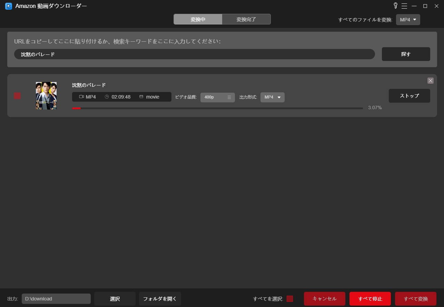
Task: Focus the URL search input field
Action: (195, 54)
